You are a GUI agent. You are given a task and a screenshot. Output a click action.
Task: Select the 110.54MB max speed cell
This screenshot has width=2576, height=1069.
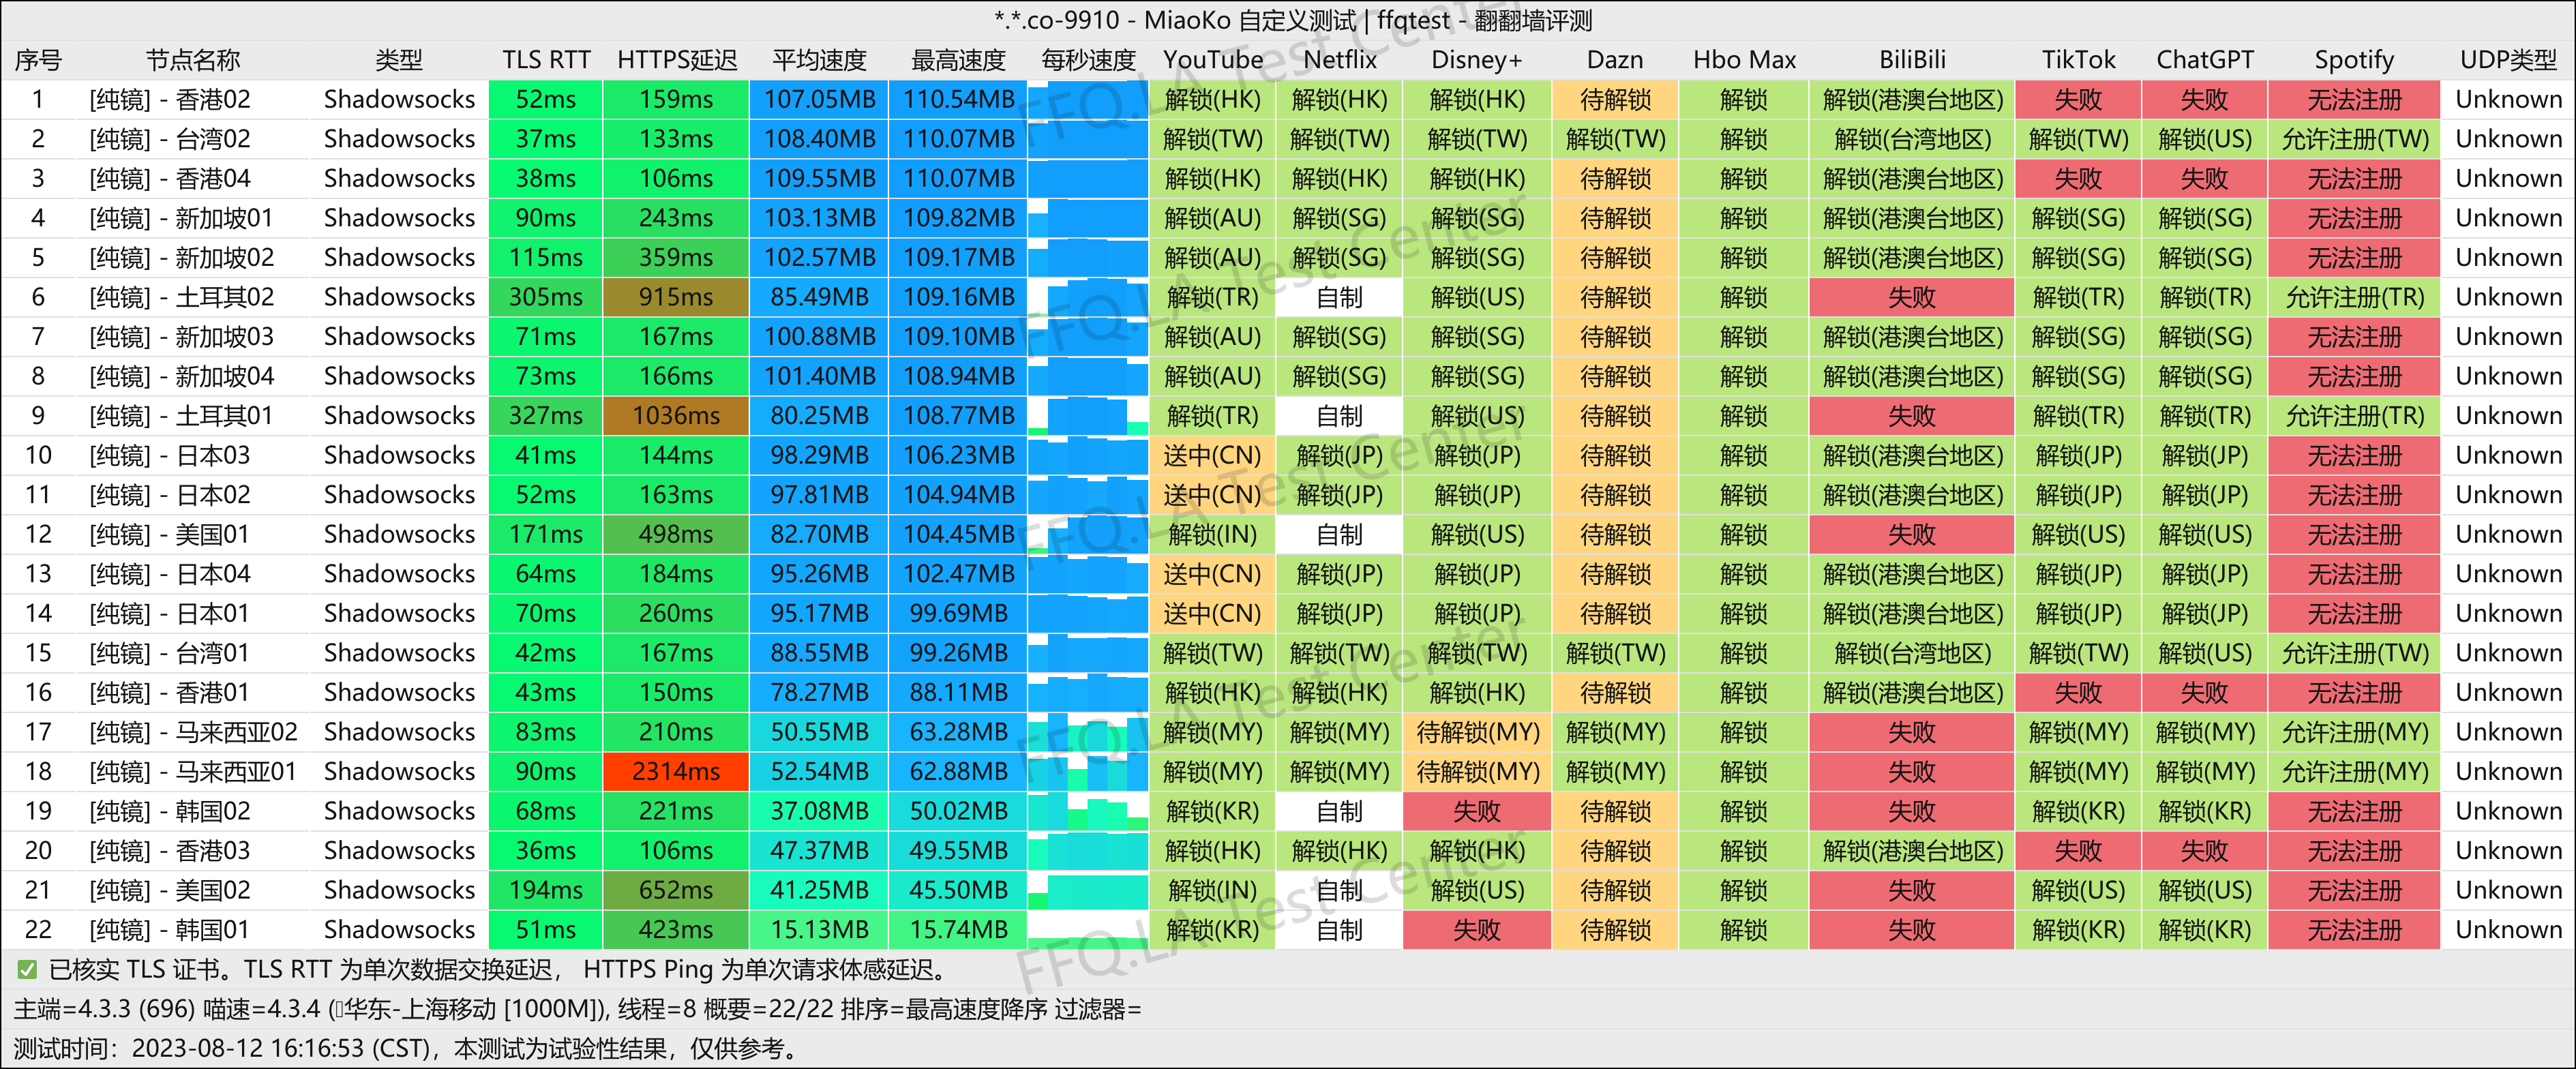(958, 100)
